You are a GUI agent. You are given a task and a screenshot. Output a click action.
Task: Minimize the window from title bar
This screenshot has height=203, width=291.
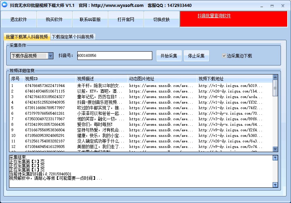[262, 6]
